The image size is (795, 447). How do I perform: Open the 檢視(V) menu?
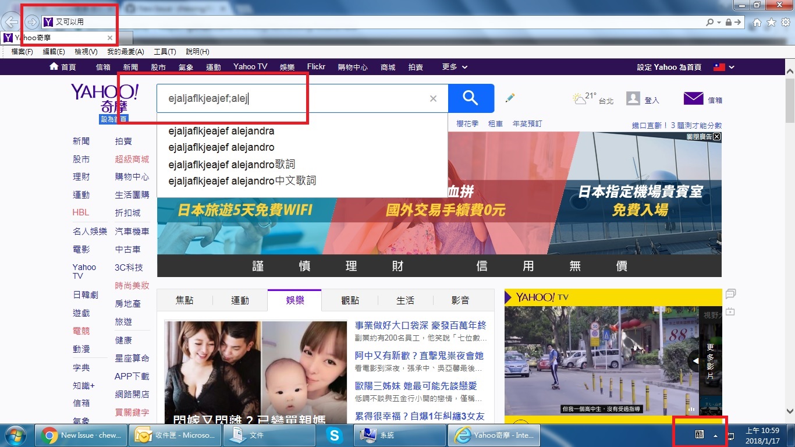click(86, 52)
